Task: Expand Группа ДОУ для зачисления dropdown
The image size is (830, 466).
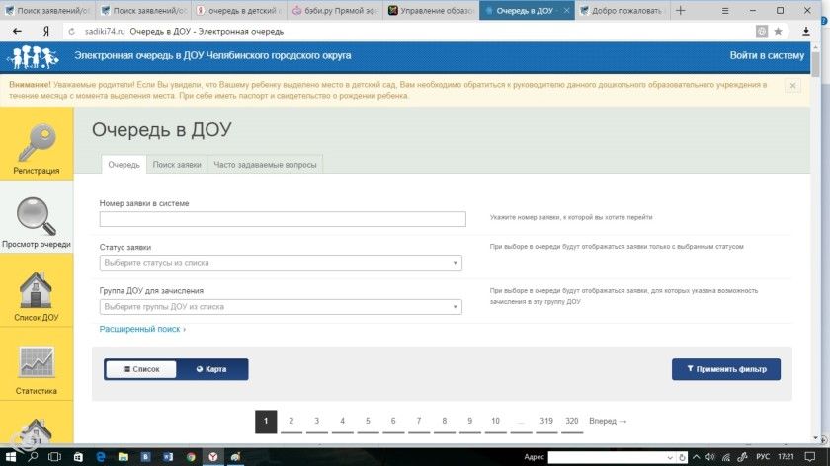Action: (281, 307)
